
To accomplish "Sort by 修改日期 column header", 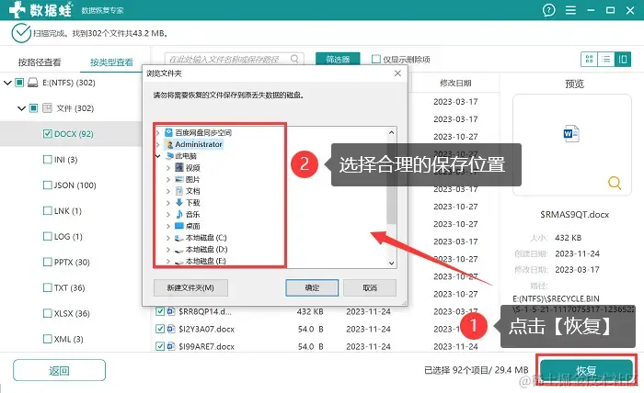I will click(455, 84).
